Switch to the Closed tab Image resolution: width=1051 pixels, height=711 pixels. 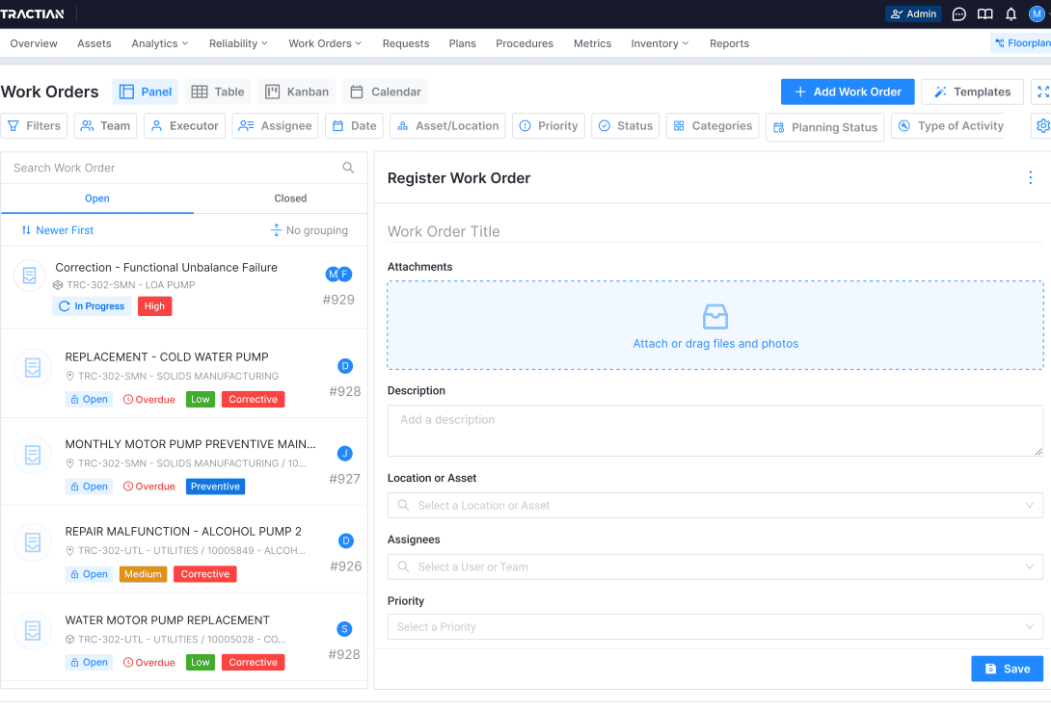click(x=290, y=198)
